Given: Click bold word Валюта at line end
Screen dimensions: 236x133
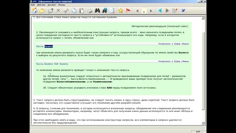Looking at the screenshot, I should [x=184, y=52].
